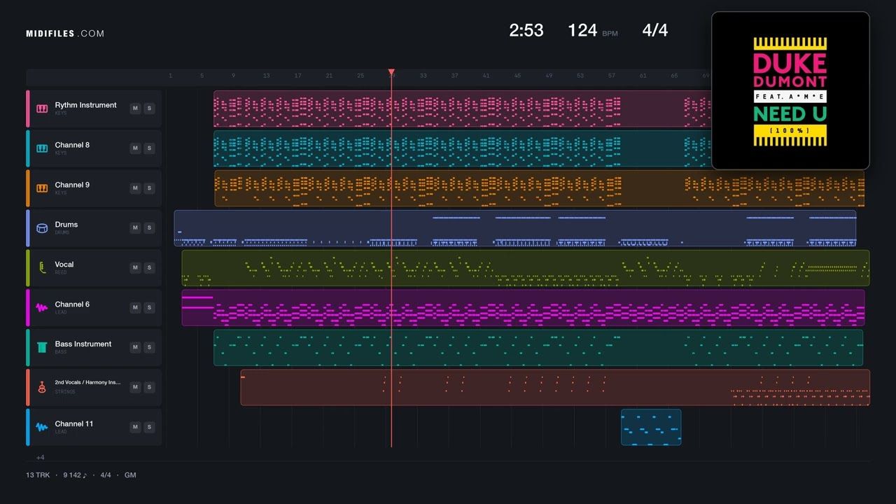This screenshot has height=504, width=896.
Task: Solo the Channel 11 track
Action: tap(149, 427)
